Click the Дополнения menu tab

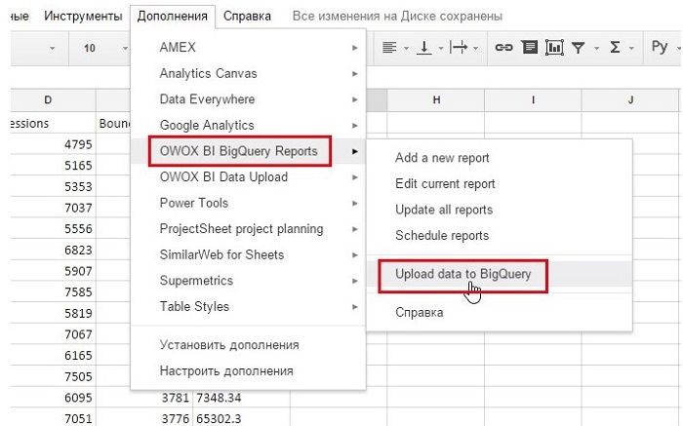point(173,17)
